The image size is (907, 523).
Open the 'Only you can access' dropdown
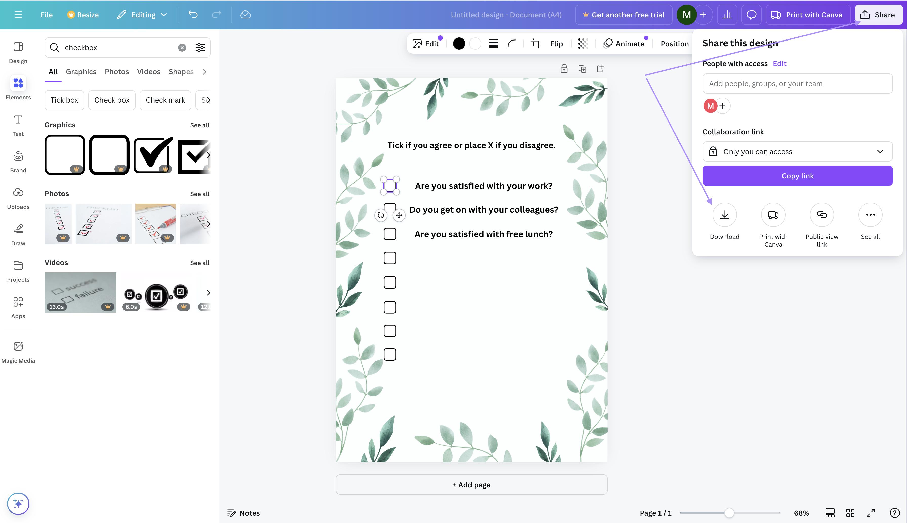pyautogui.click(x=797, y=151)
